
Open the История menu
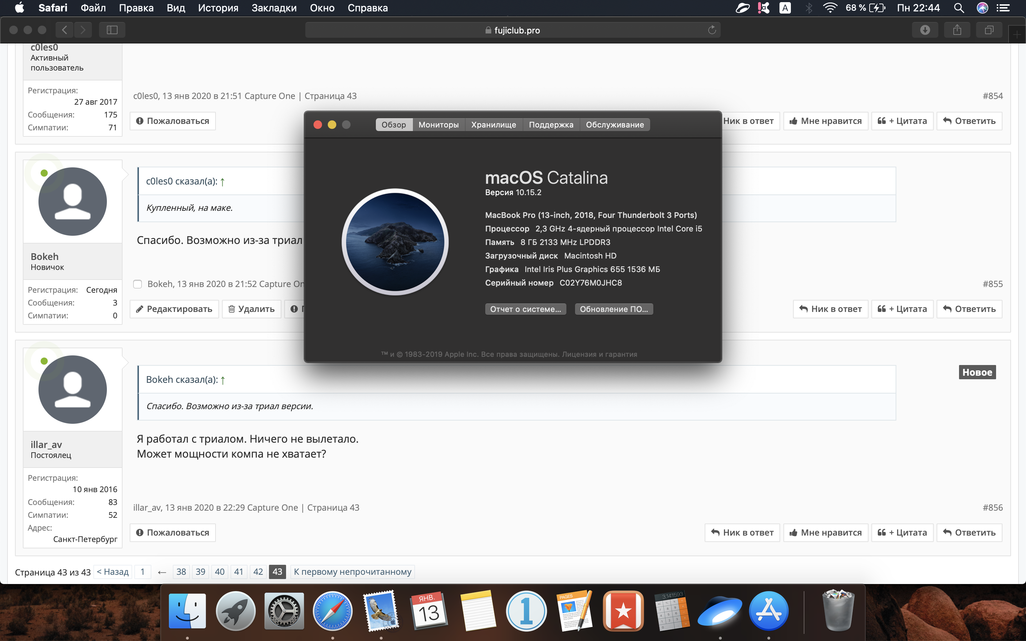(218, 7)
